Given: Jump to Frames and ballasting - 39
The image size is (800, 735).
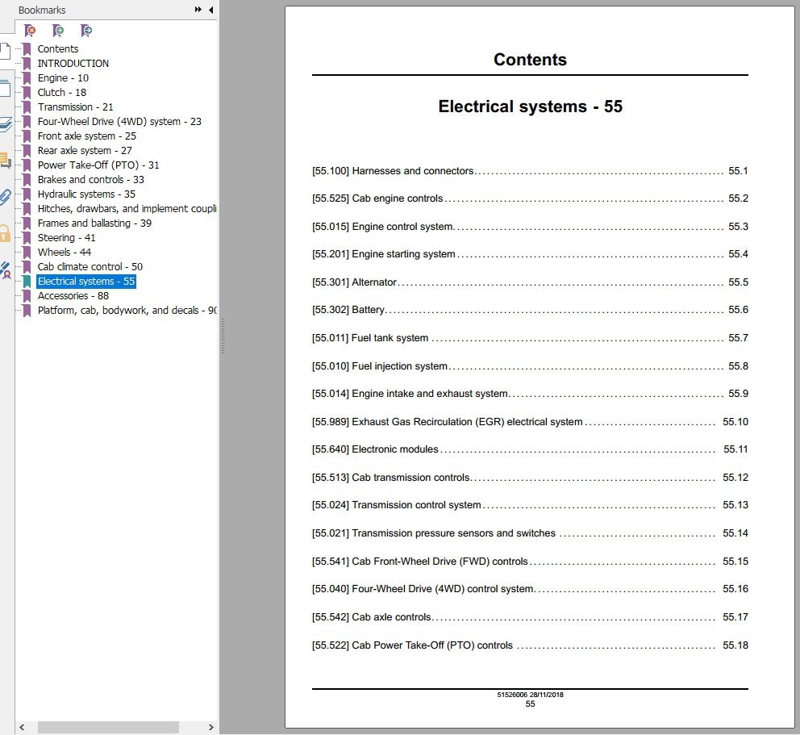Looking at the screenshot, I should point(94,223).
